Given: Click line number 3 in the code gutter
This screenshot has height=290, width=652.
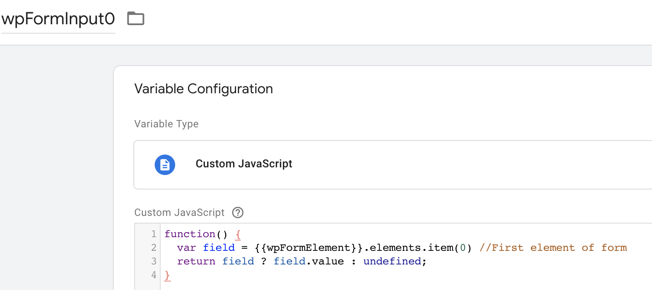Looking at the screenshot, I should (x=153, y=261).
